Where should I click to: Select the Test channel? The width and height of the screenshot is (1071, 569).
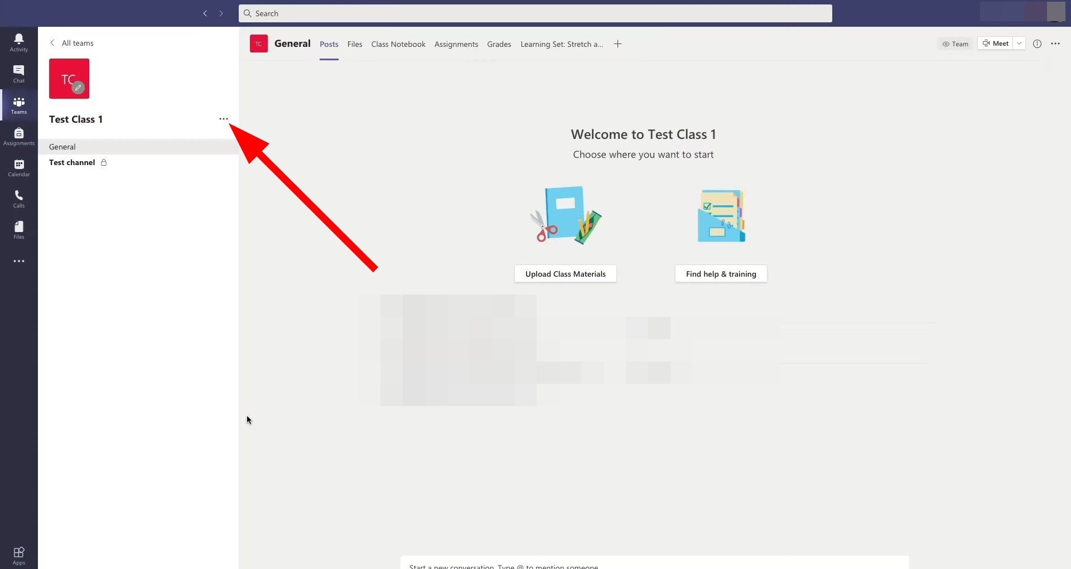click(138, 162)
